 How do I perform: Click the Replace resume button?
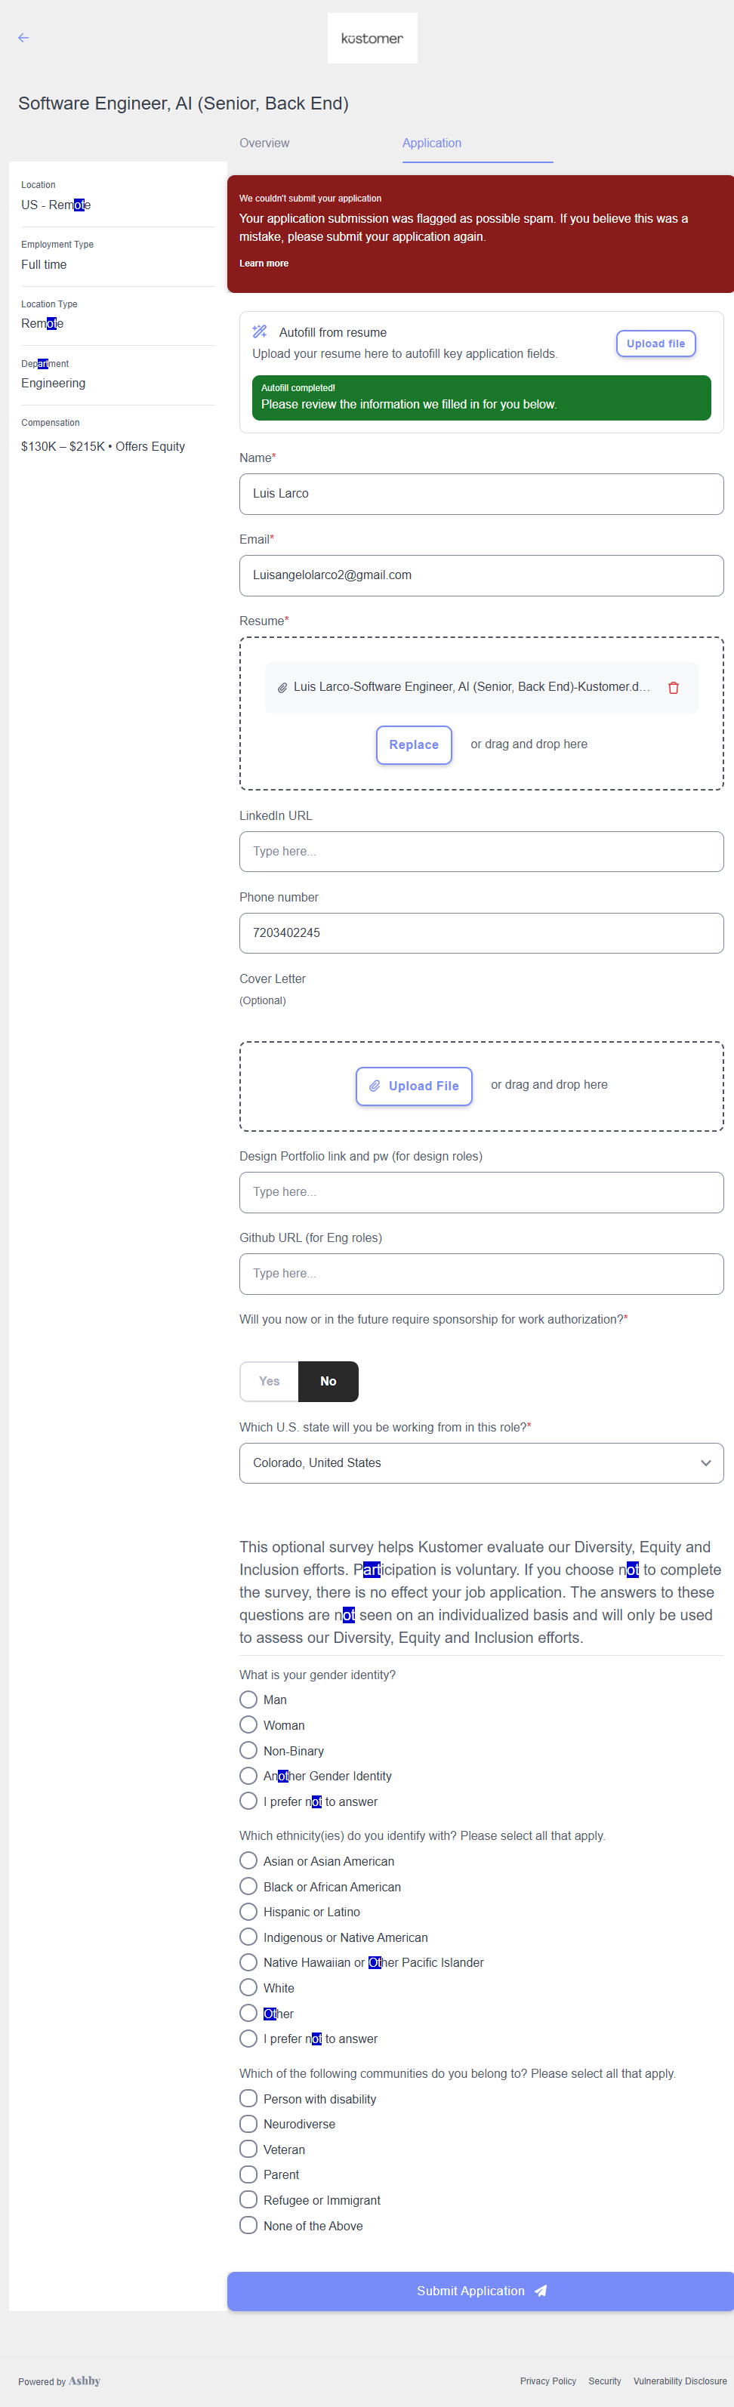click(413, 744)
